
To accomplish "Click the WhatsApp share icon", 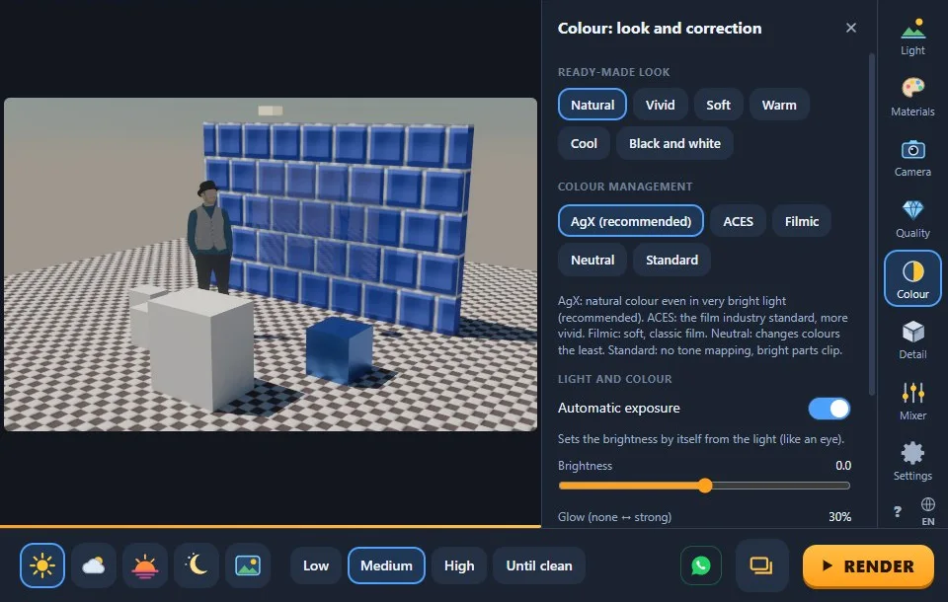I will 701,565.
